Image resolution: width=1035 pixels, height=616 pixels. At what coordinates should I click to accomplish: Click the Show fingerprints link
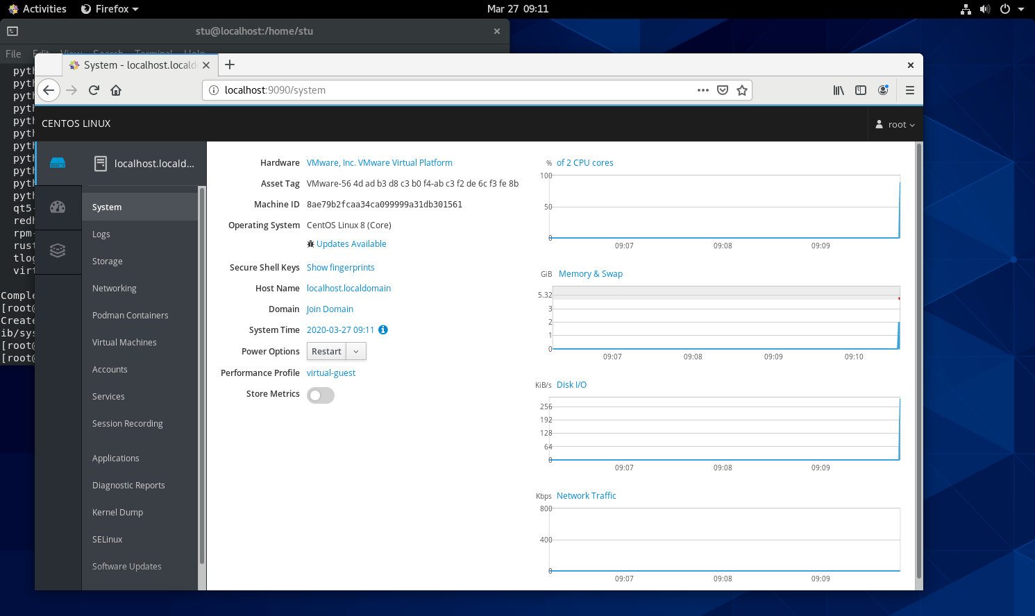pos(340,268)
